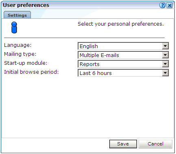
Task: Click the Select your personal preferences text
Action: click(121, 24)
